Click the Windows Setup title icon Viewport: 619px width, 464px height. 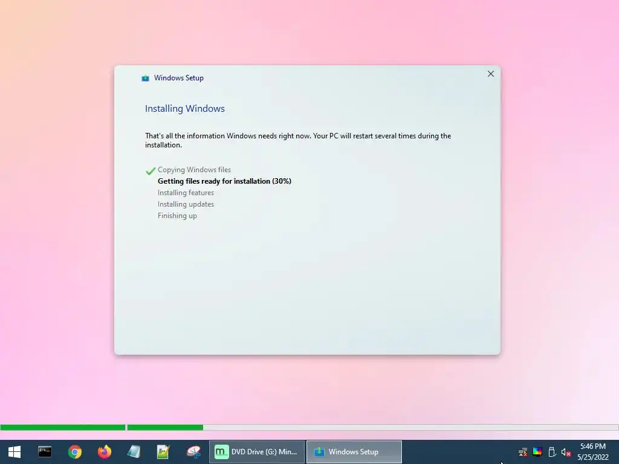point(145,78)
